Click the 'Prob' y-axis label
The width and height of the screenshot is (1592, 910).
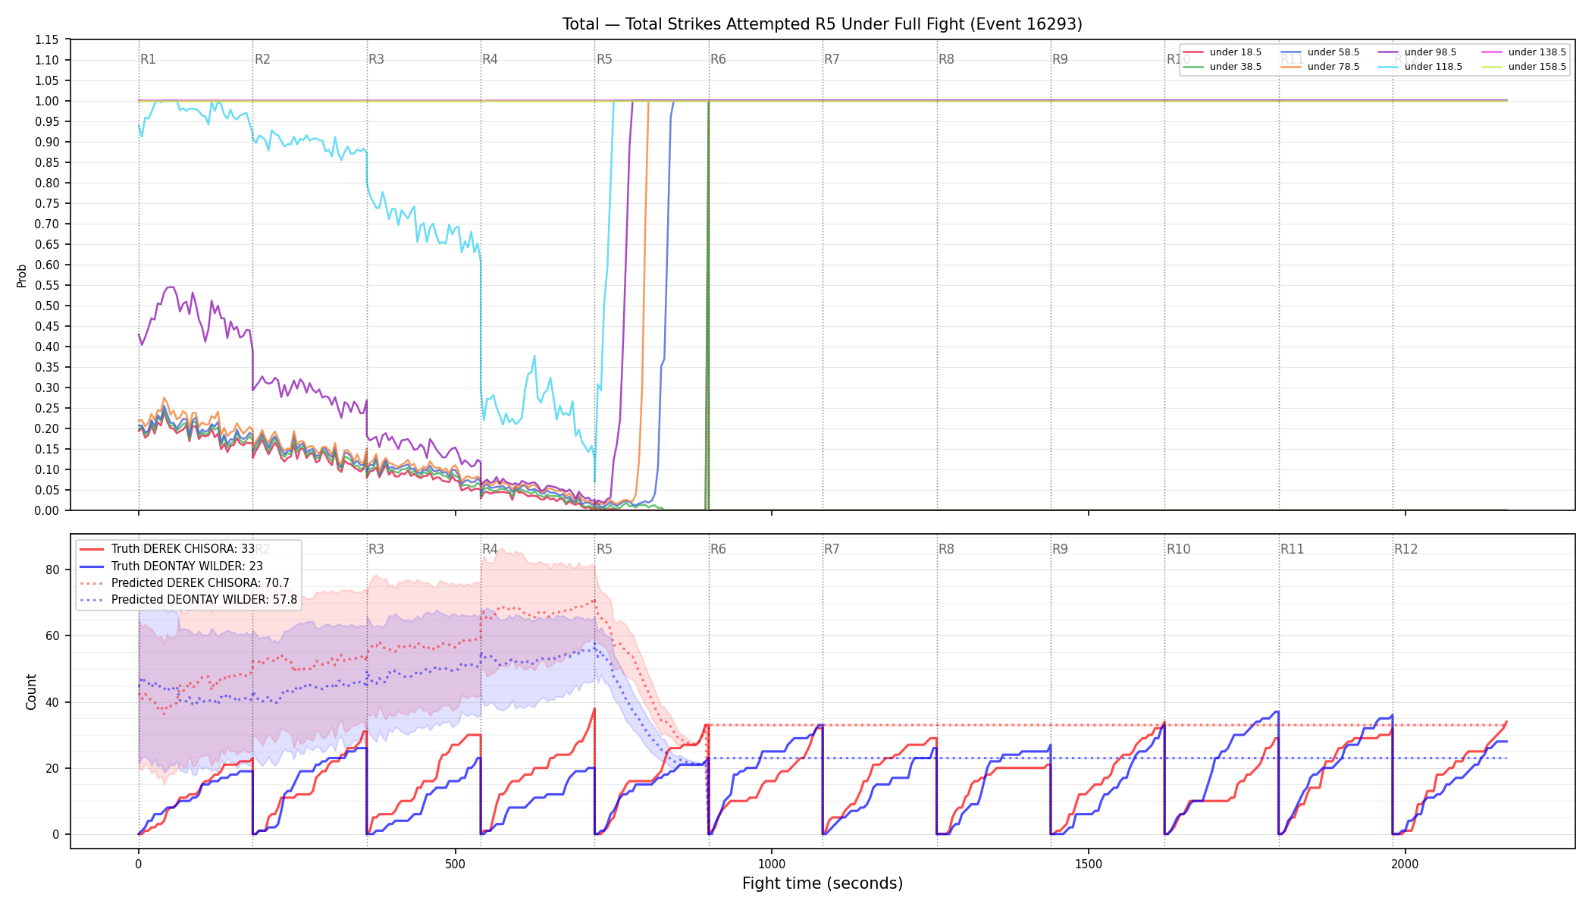click(x=21, y=275)
